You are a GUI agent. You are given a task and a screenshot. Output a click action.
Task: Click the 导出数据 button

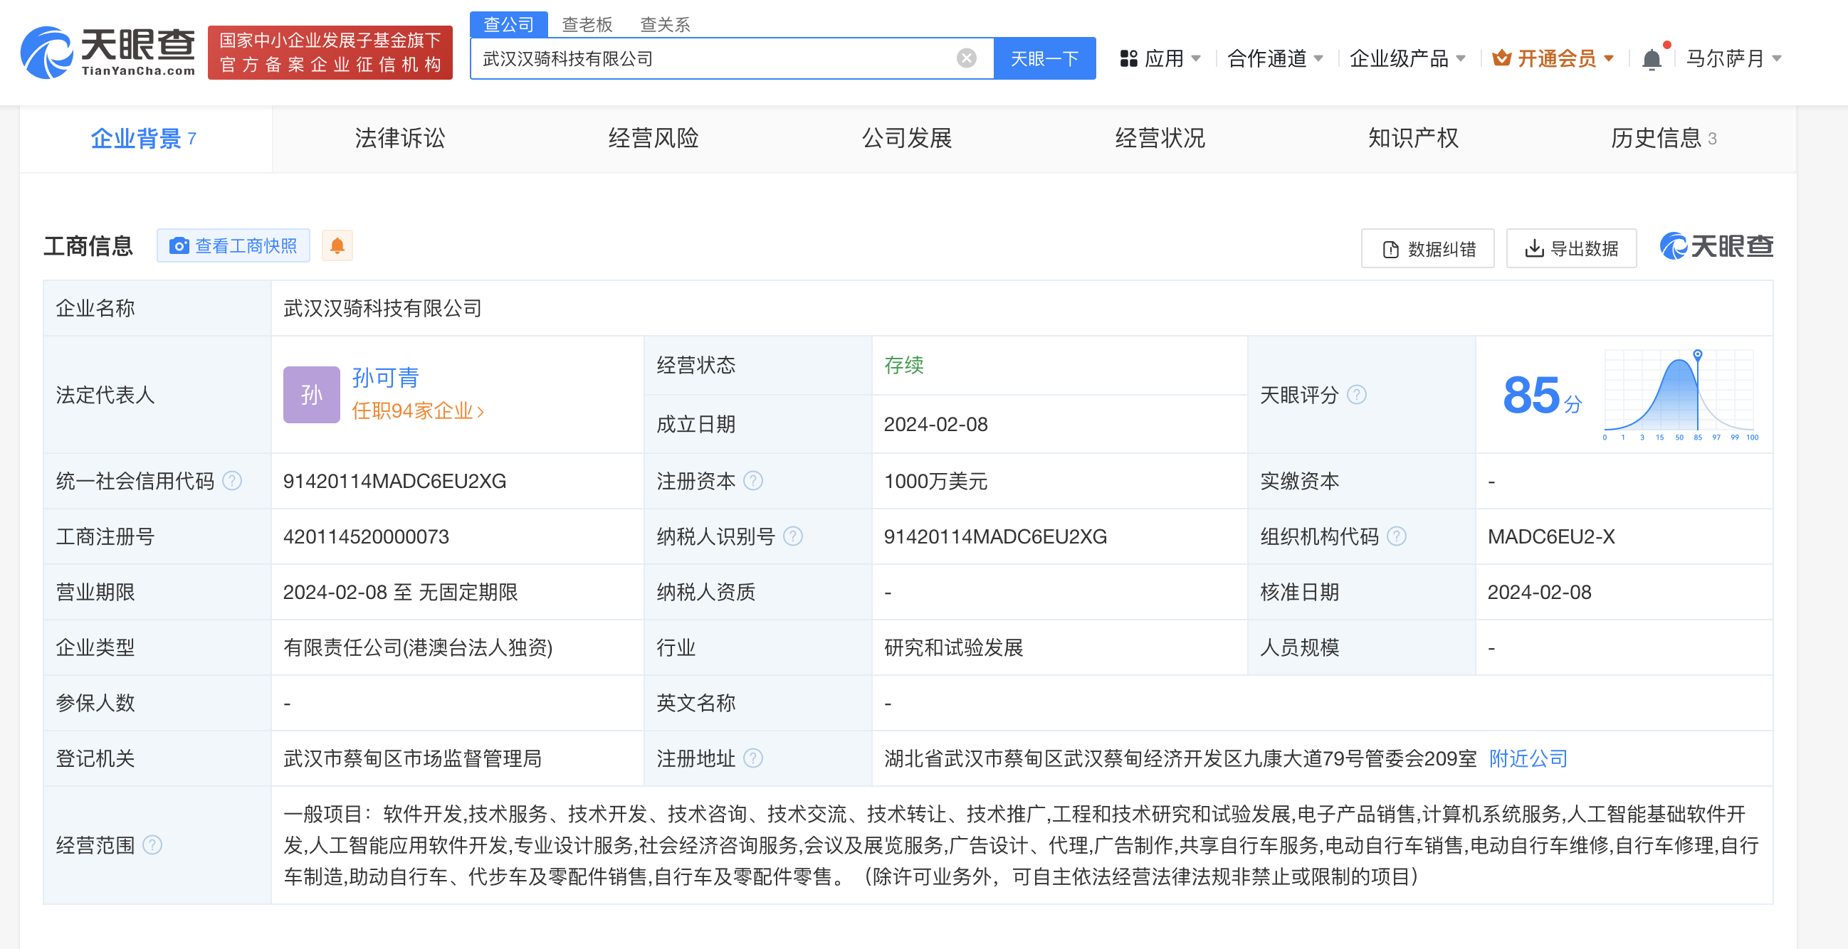coord(1571,249)
